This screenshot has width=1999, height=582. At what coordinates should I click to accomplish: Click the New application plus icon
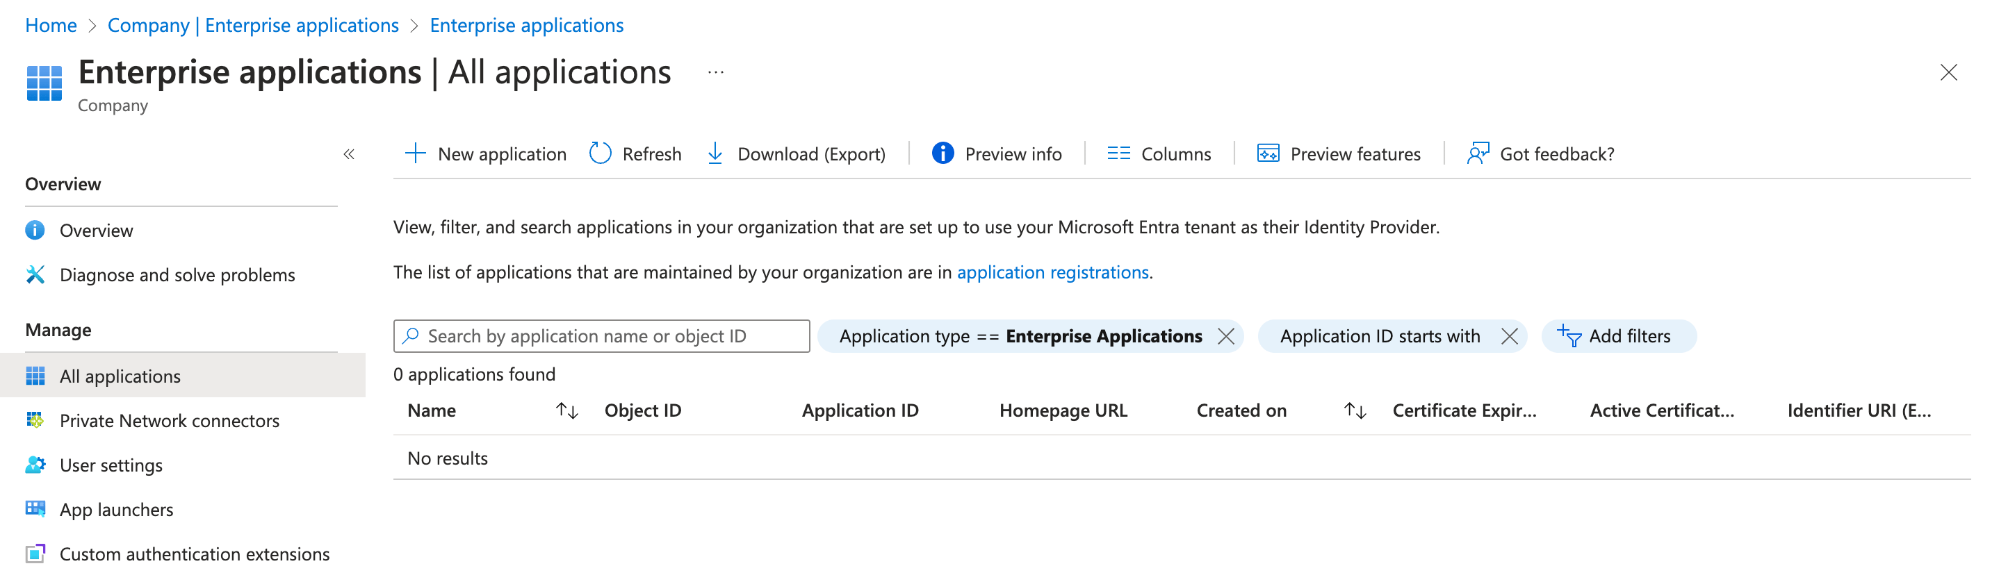point(415,153)
